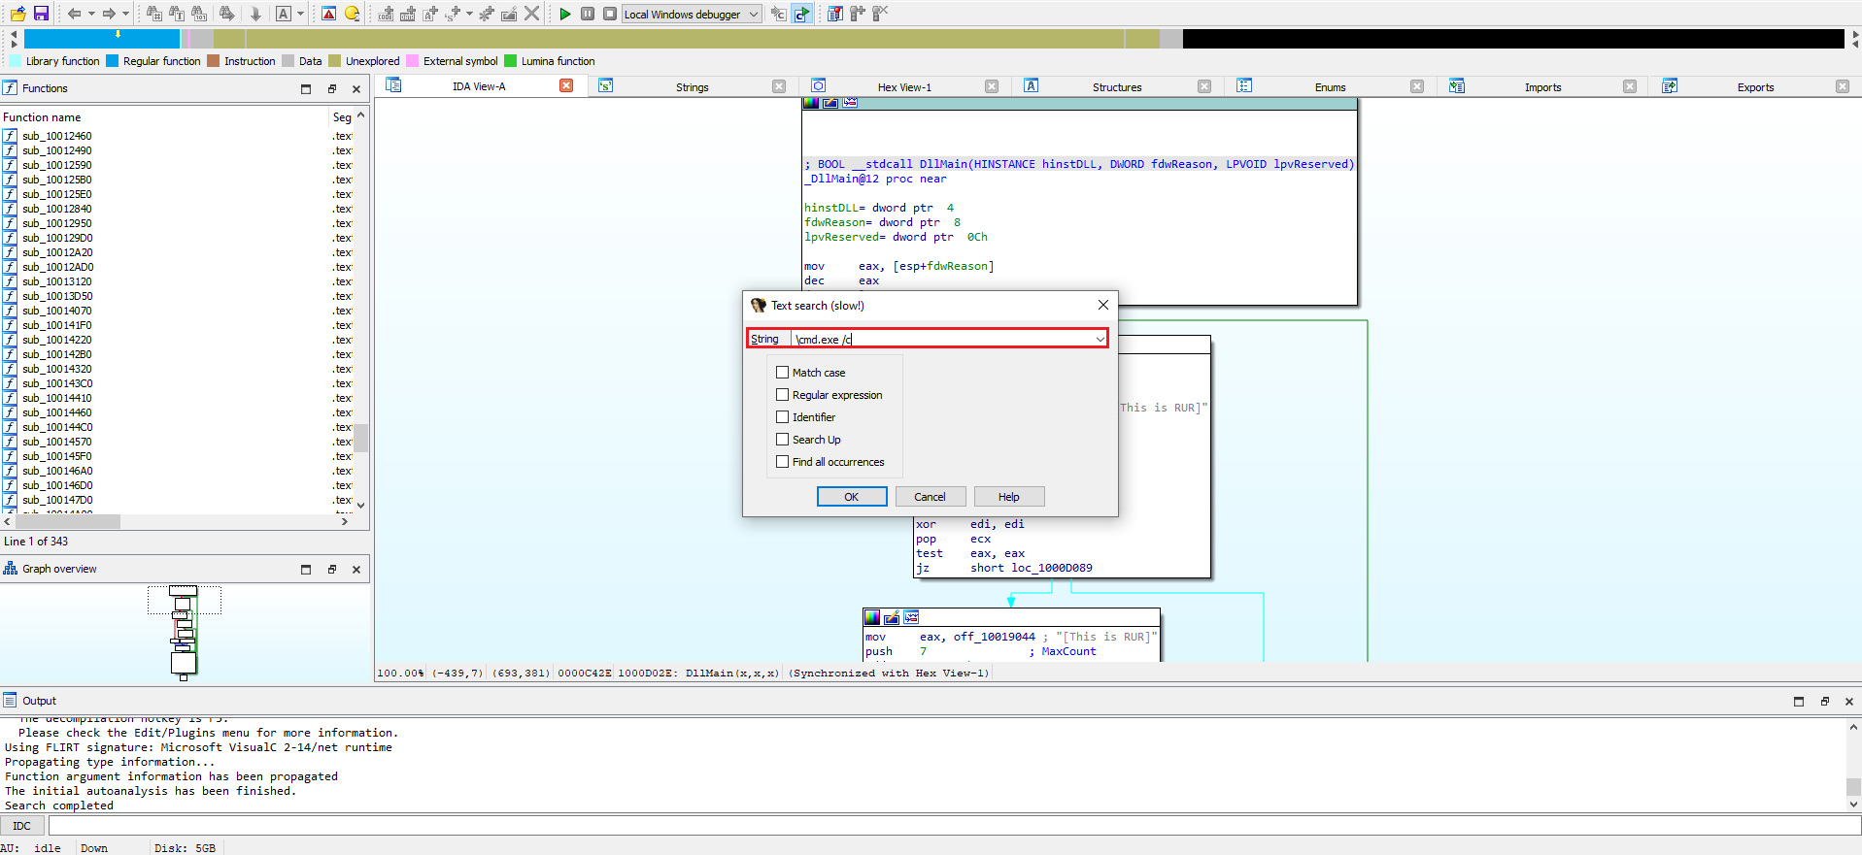Image resolution: width=1862 pixels, height=855 pixels.
Task: Click the X delete toolbar icon
Action: click(531, 14)
